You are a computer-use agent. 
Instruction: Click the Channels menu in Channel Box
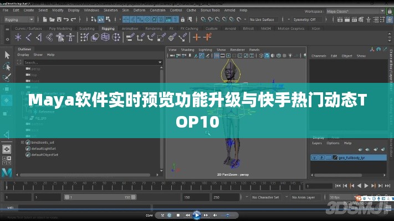pyautogui.click(x=319, y=56)
